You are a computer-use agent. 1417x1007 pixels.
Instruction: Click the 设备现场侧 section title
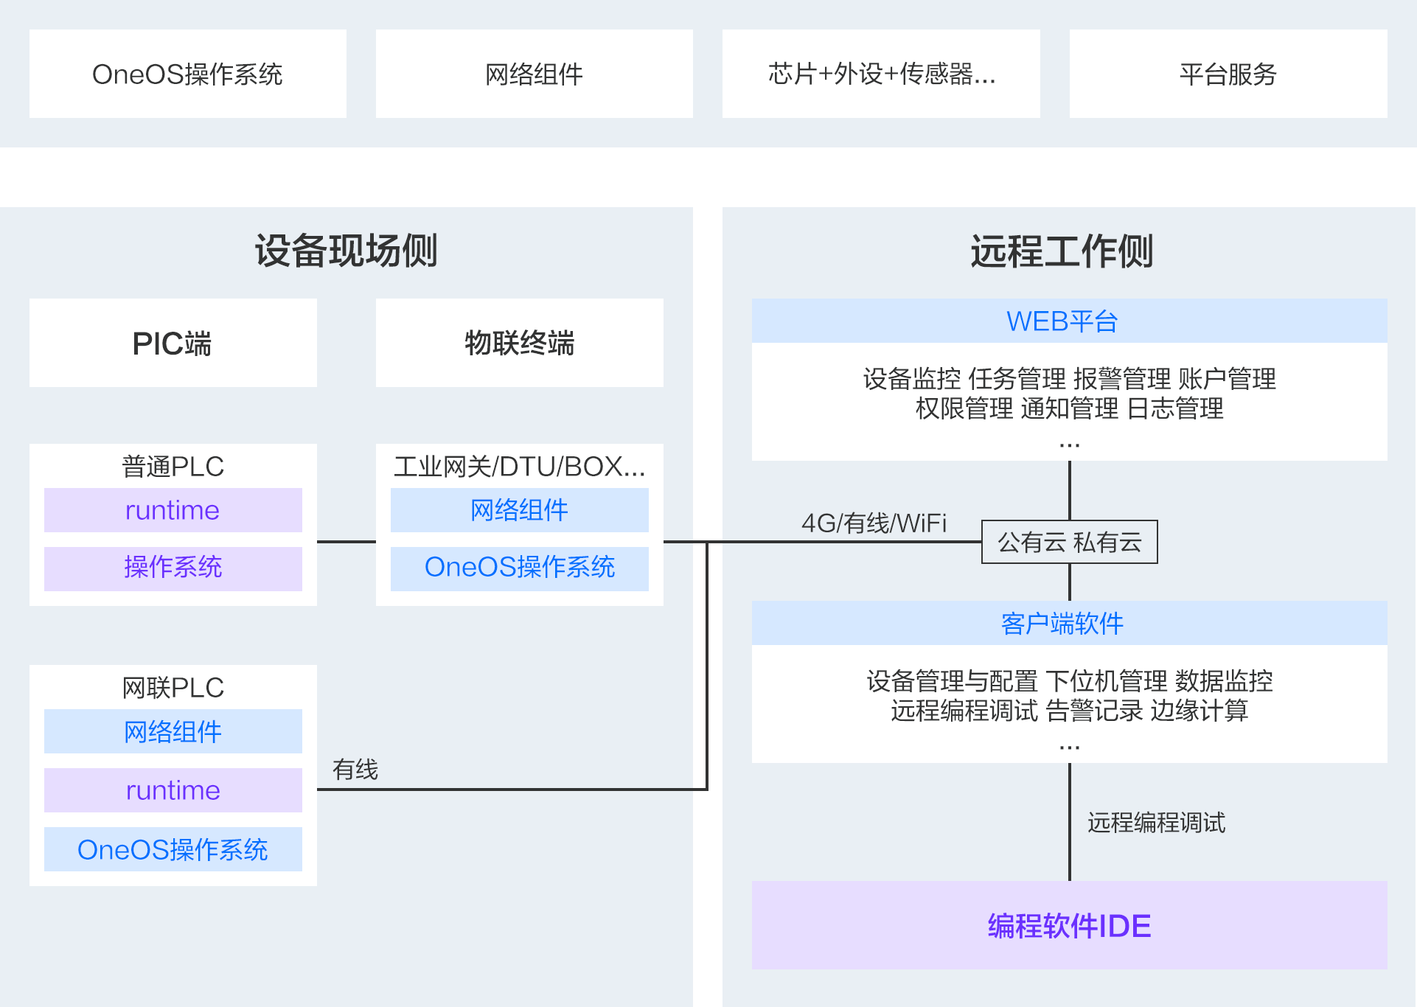coord(346,251)
